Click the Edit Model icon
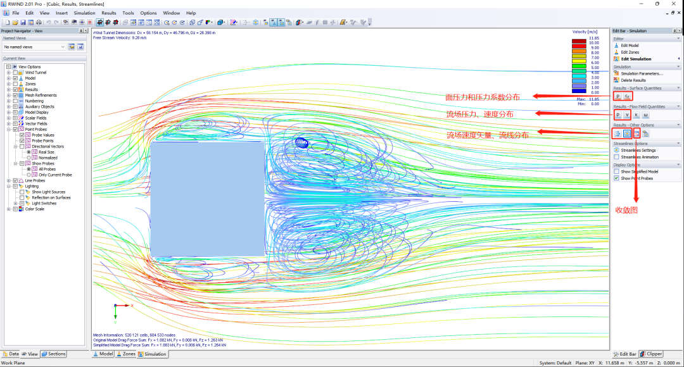684x367 pixels. [x=616, y=46]
